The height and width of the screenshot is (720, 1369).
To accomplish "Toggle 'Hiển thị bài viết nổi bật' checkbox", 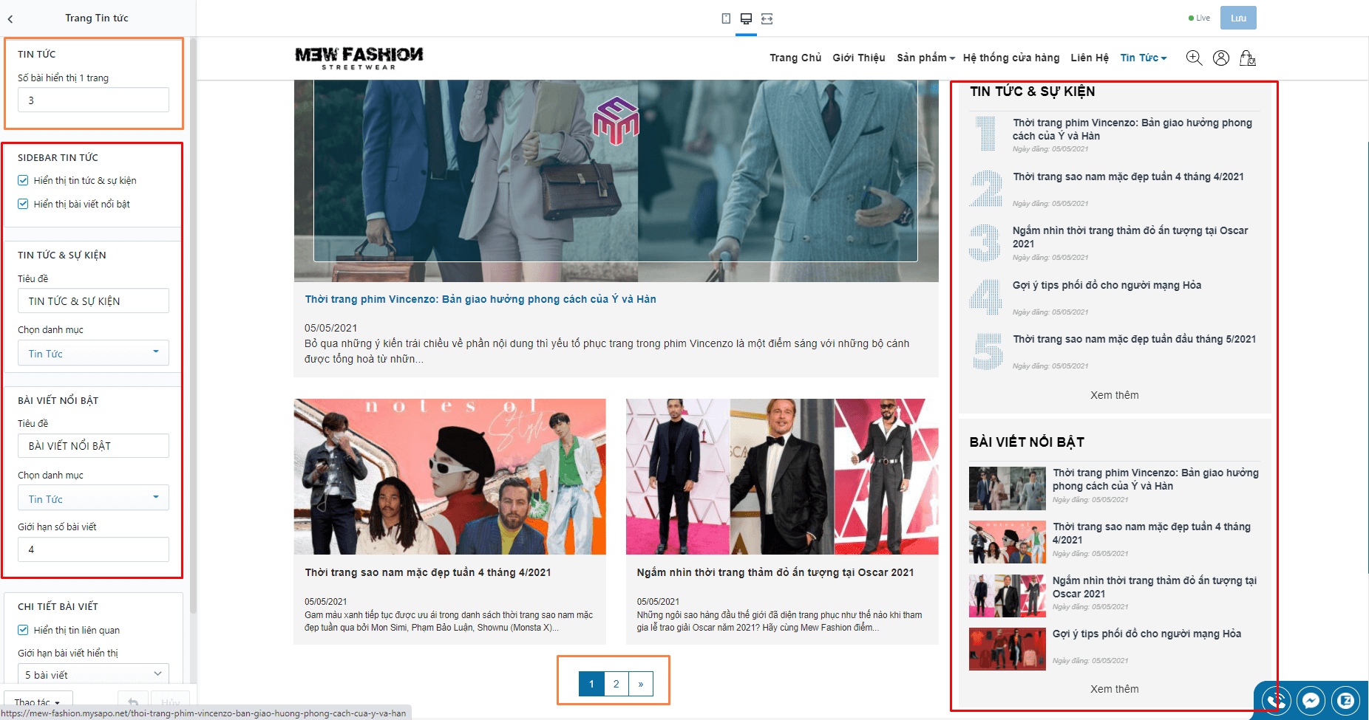I will [x=23, y=204].
